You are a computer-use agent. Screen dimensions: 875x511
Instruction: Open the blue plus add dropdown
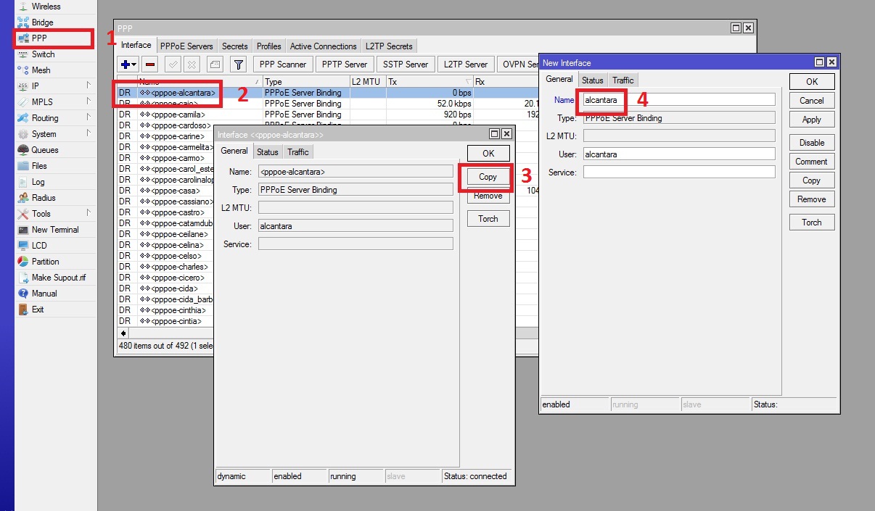[129, 65]
